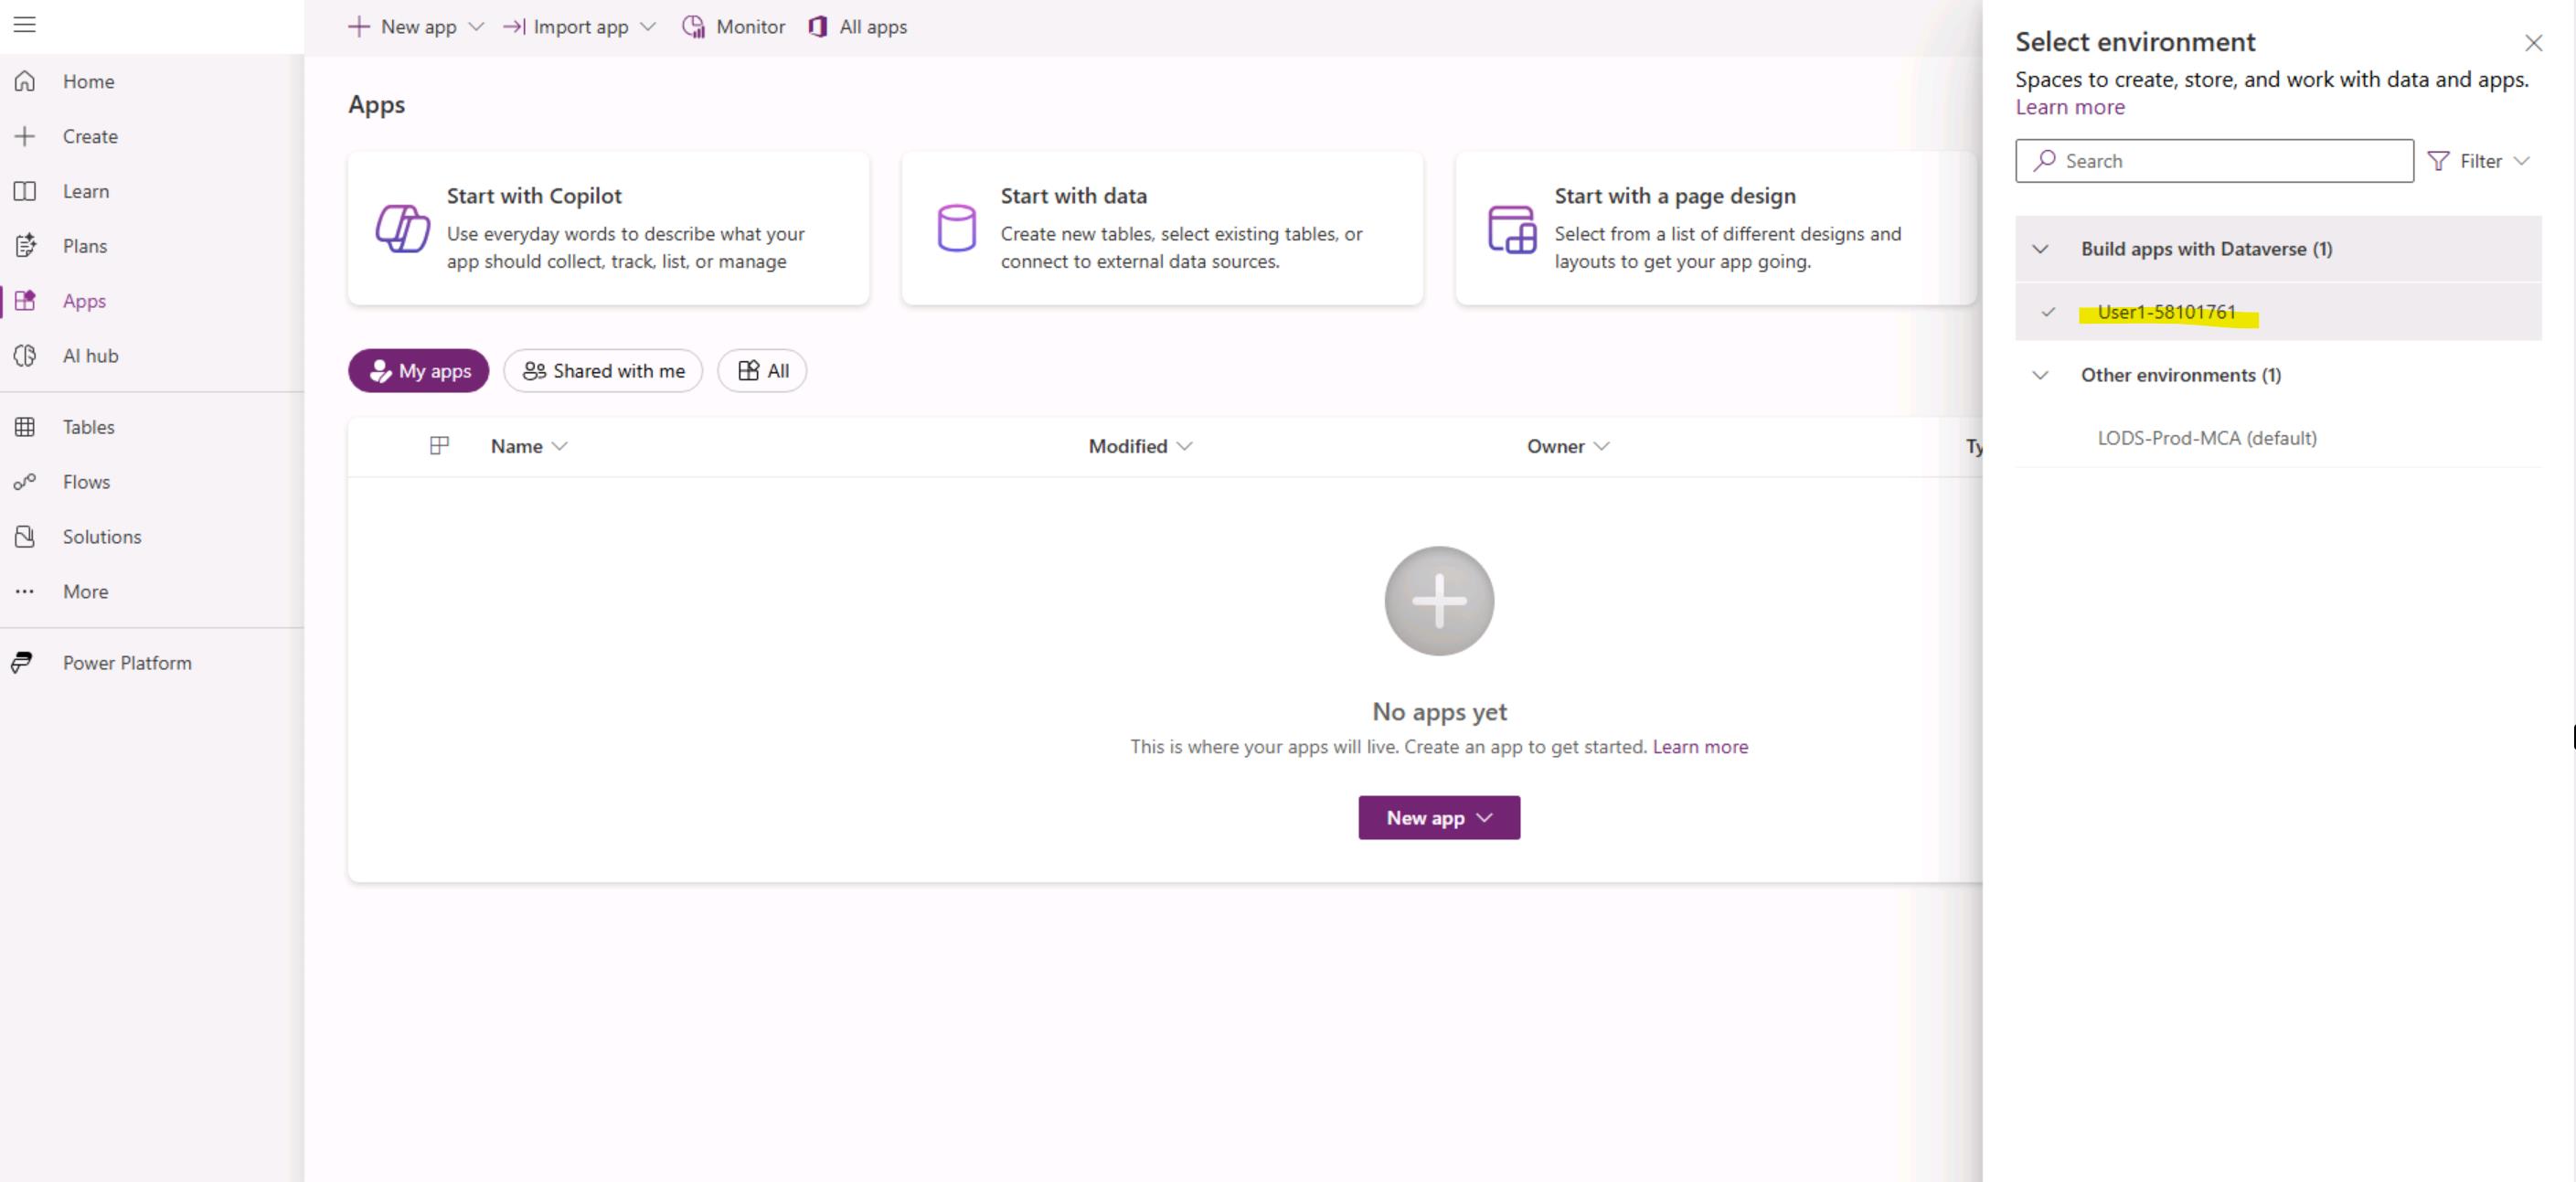Click the purple New app button
The image size is (2576, 1182).
[1438, 818]
